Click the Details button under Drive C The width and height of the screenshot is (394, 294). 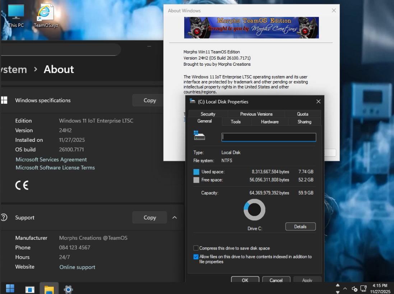(300, 227)
